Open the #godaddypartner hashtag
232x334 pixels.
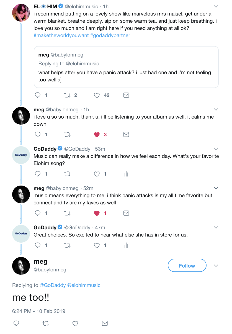click(x=110, y=35)
